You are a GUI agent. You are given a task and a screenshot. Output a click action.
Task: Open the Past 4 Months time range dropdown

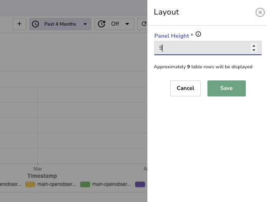[x=60, y=24]
